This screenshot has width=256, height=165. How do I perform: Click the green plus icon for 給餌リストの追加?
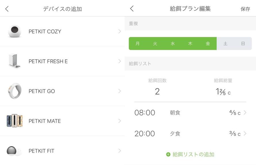pyautogui.click(x=168, y=154)
